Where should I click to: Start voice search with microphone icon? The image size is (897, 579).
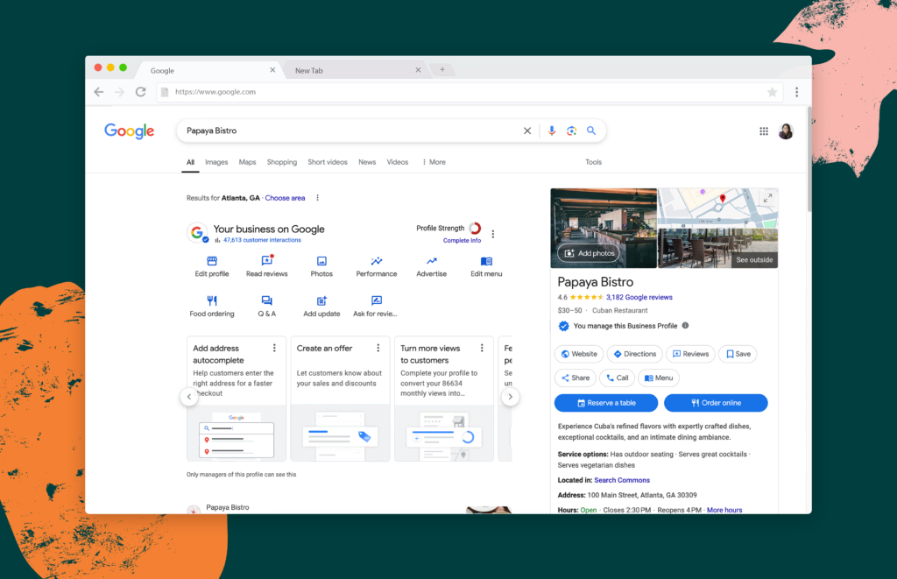click(x=552, y=131)
